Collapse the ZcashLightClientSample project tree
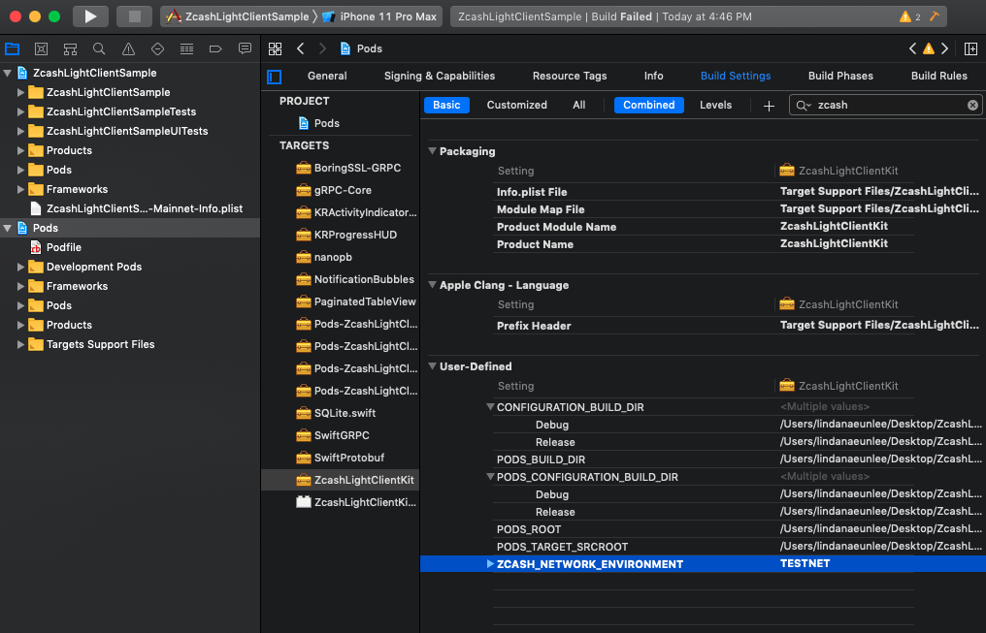The height and width of the screenshot is (633, 986). [8, 73]
